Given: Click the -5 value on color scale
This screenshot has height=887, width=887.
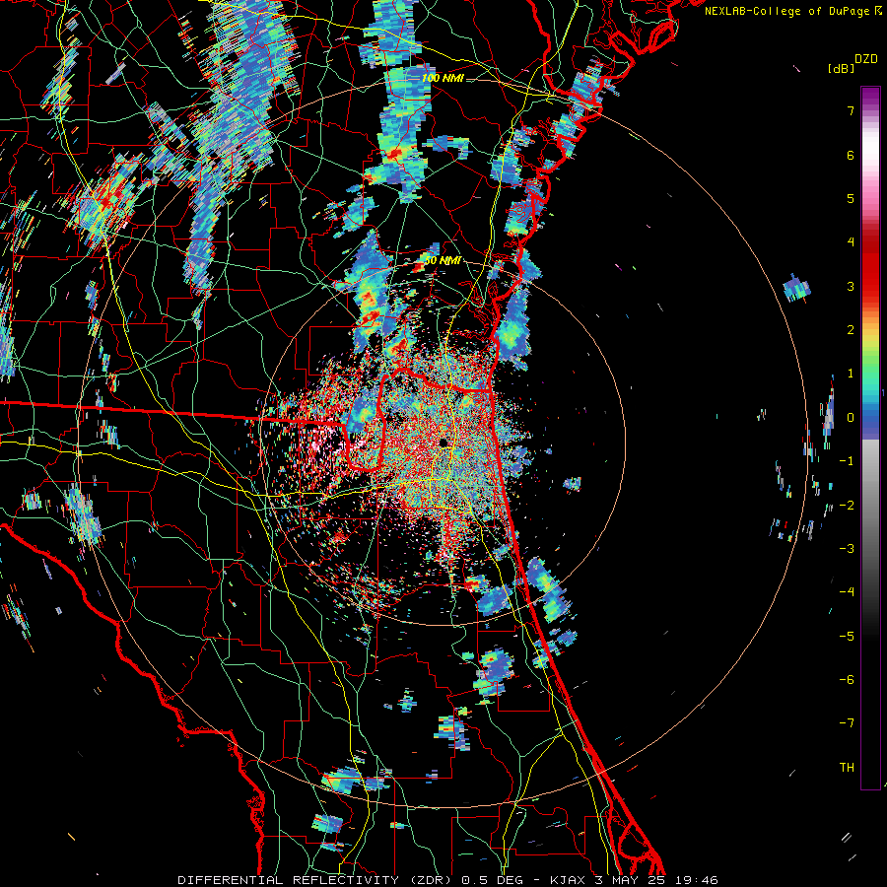Looking at the screenshot, I should tap(847, 637).
